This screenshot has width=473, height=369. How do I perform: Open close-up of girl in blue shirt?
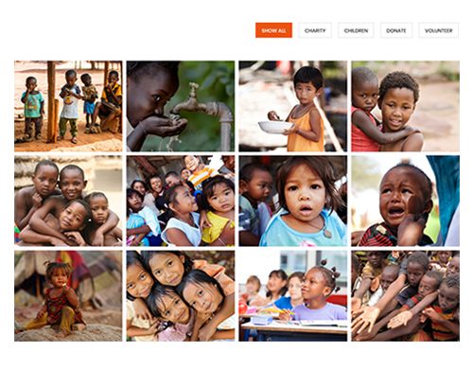292,201
